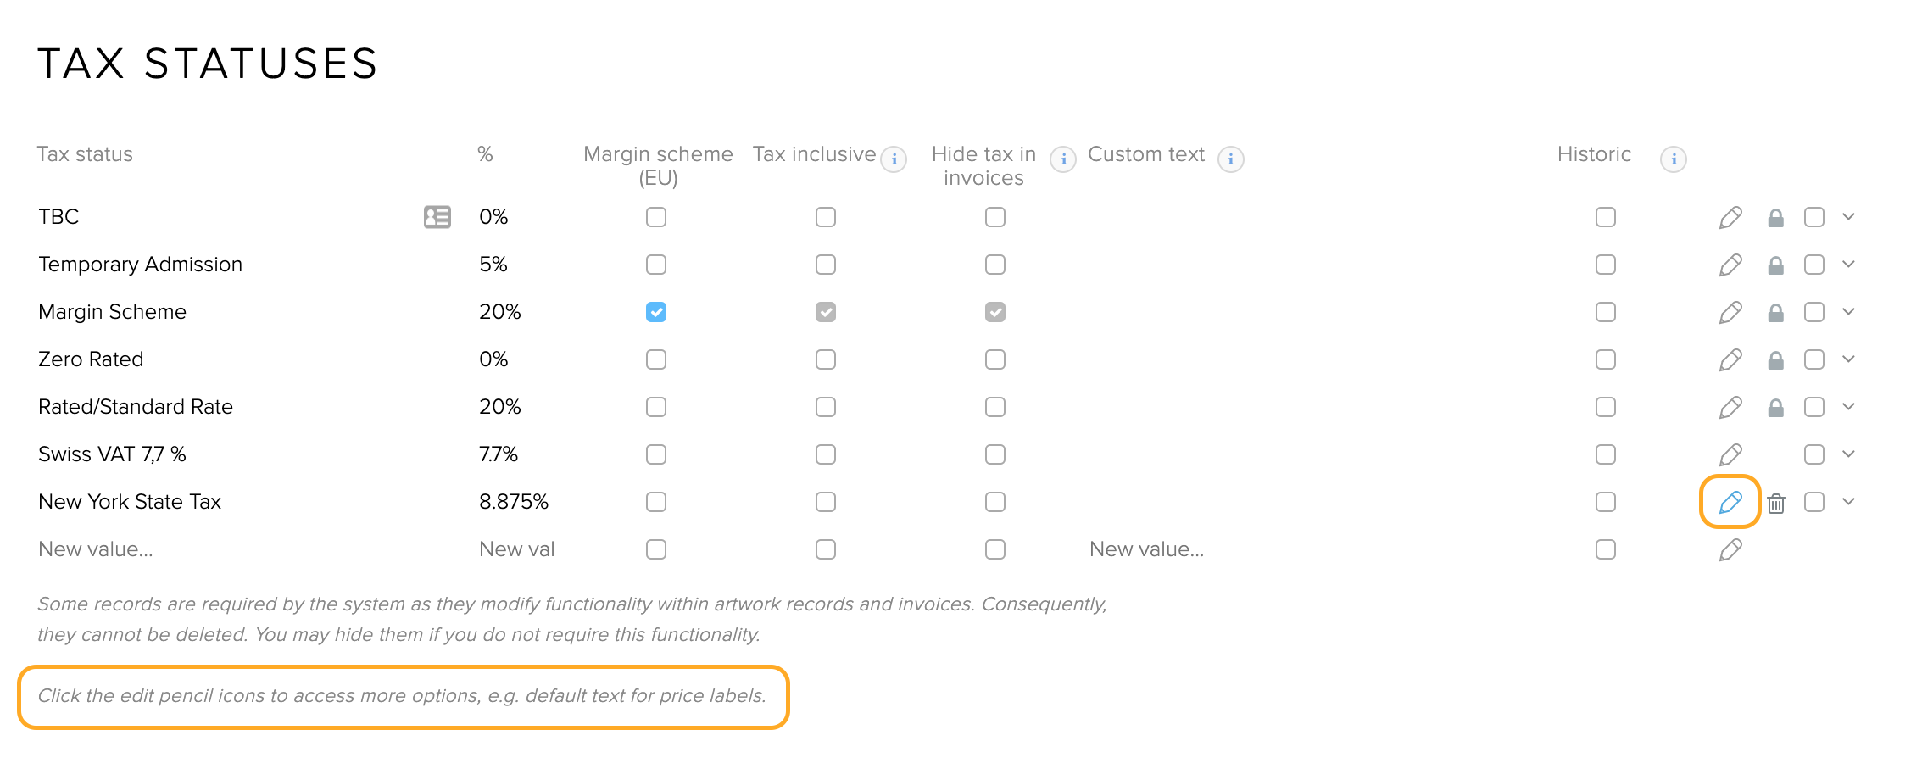Uncheck Margin scheme (EU) for Margin Scheme
Screen dimensions: 1911x780
tap(656, 312)
